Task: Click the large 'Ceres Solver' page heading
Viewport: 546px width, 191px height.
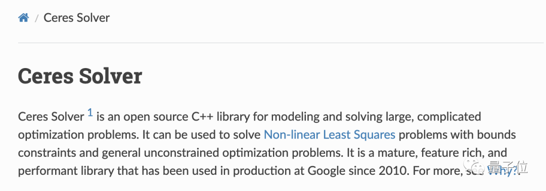Action: point(80,76)
